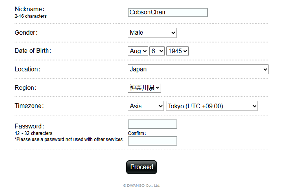Click the Location label text

point(27,69)
